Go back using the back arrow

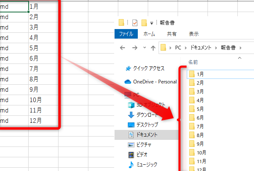(x=122, y=48)
